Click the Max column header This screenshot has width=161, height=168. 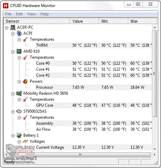pyautogui.click(x=143, y=21)
